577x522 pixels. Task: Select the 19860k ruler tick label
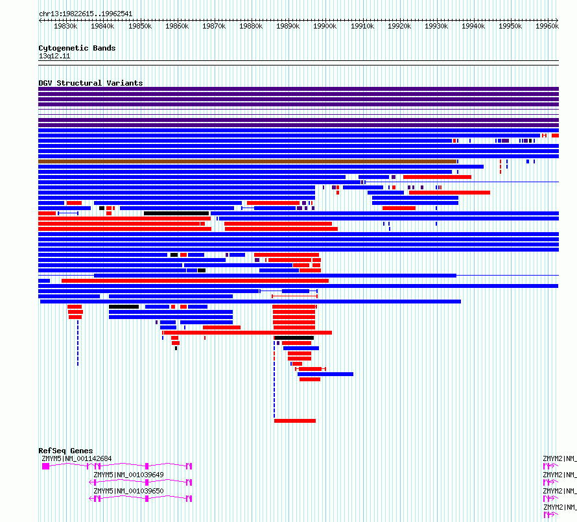pyautogui.click(x=176, y=26)
